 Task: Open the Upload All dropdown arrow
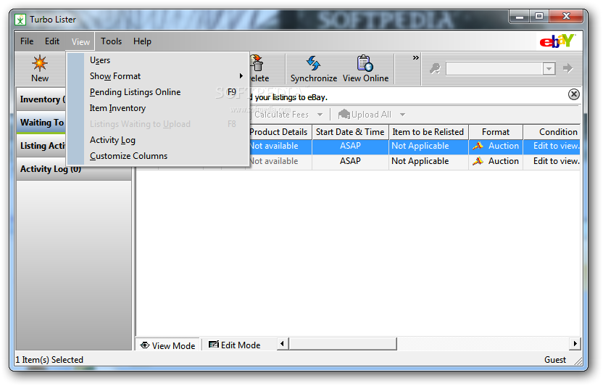402,115
